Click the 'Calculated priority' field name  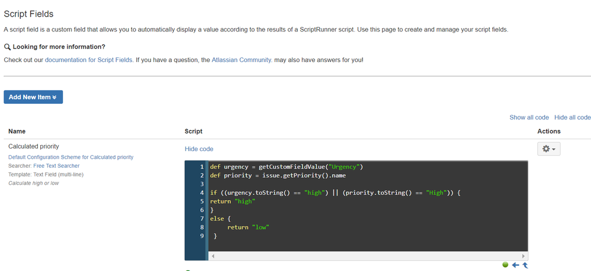(34, 146)
